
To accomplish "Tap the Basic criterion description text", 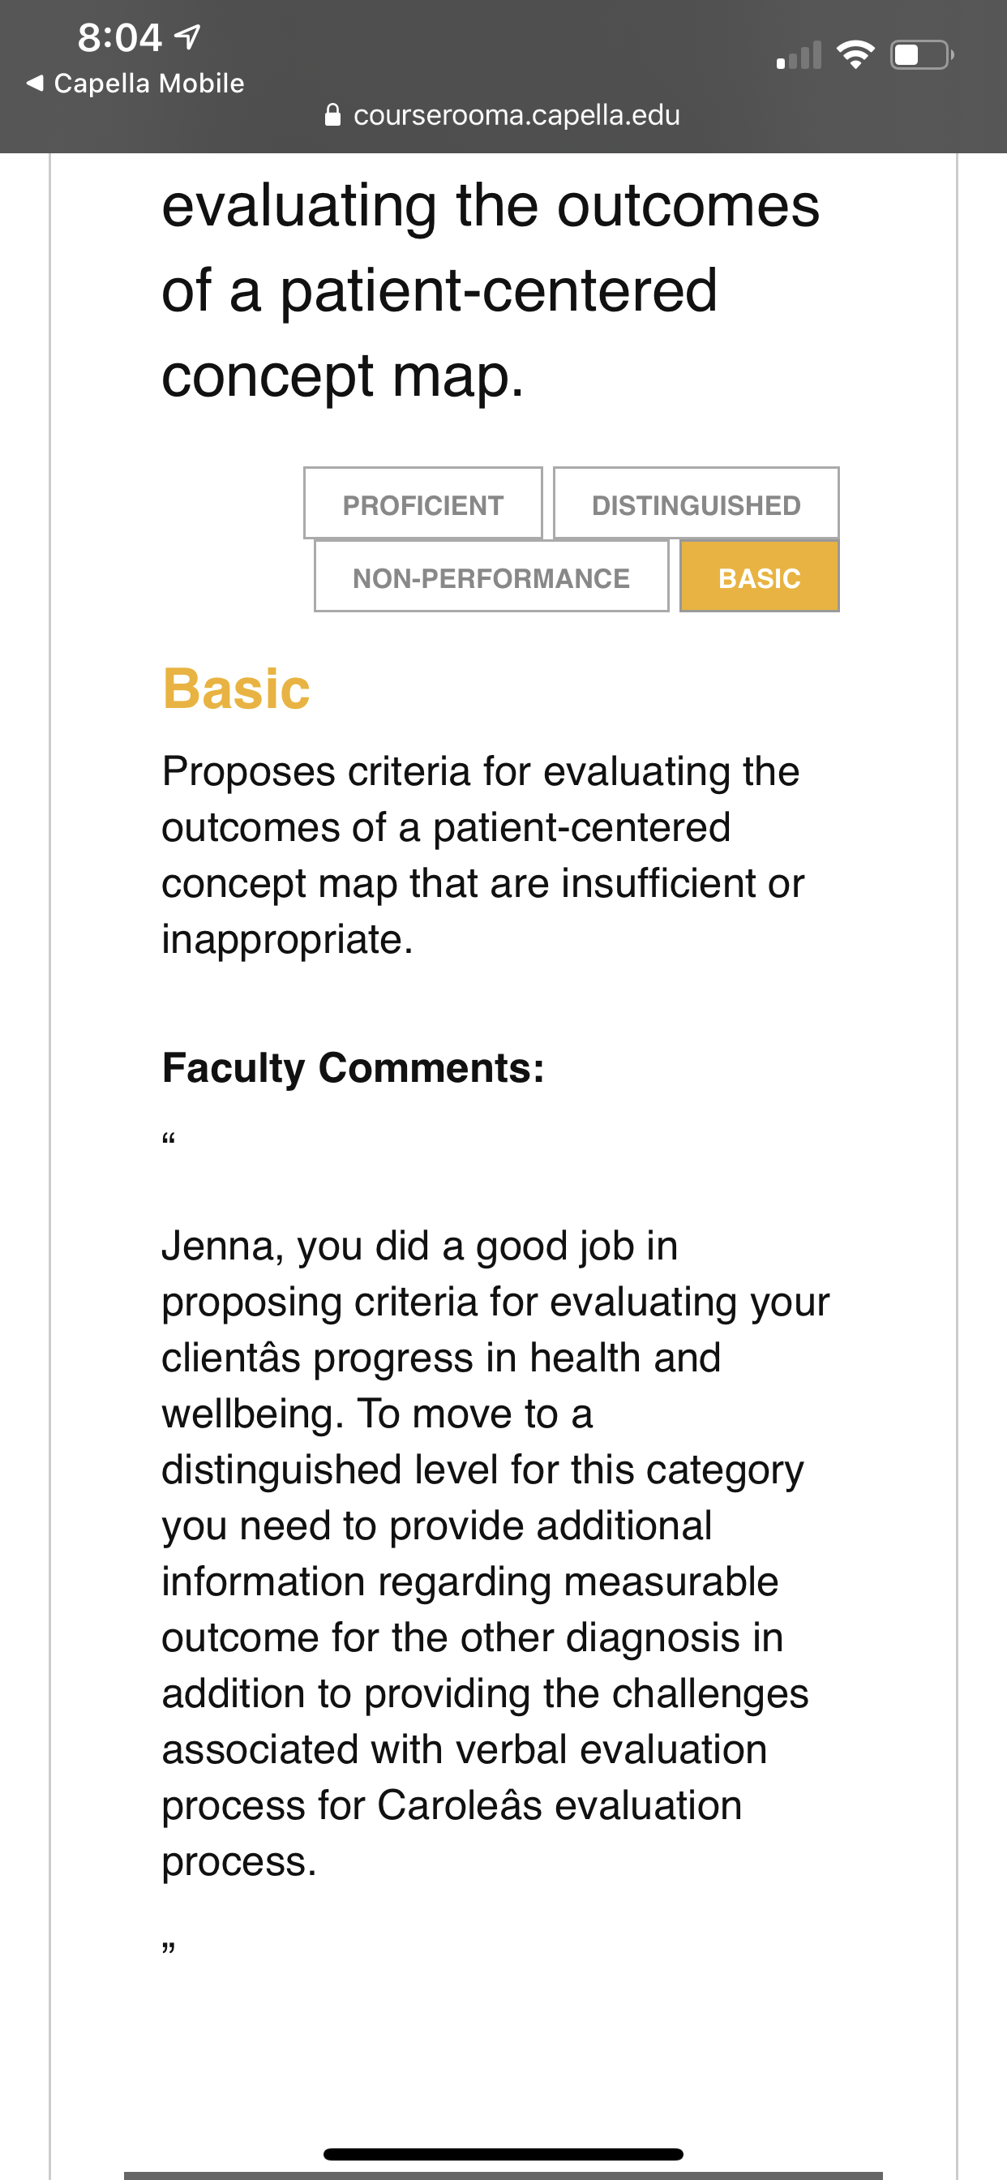I will [x=482, y=855].
